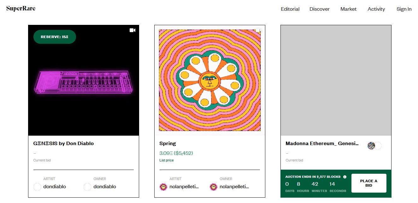Click the Sign In link
418x203 pixels.
[404, 9]
